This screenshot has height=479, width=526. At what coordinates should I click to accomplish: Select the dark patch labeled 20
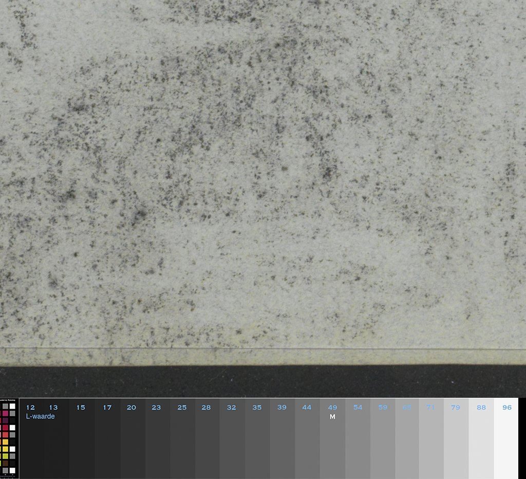(x=131, y=442)
